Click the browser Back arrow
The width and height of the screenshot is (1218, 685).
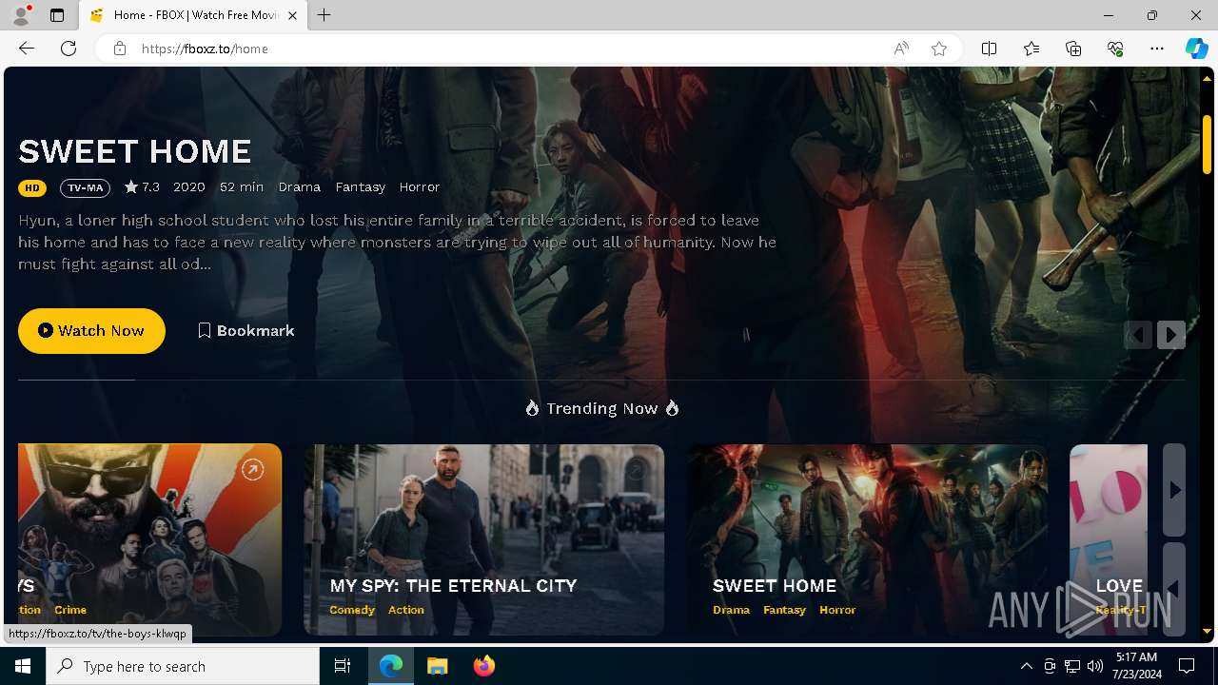pos(27,49)
